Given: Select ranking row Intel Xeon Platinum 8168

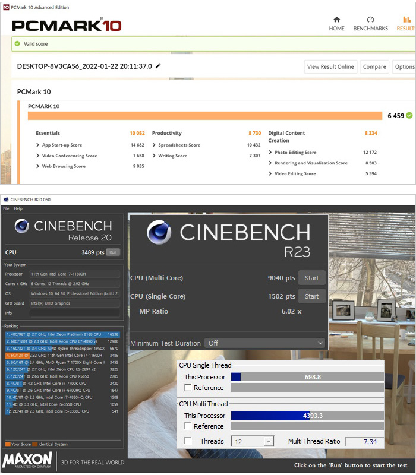Looking at the screenshot, I should point(62,334).
